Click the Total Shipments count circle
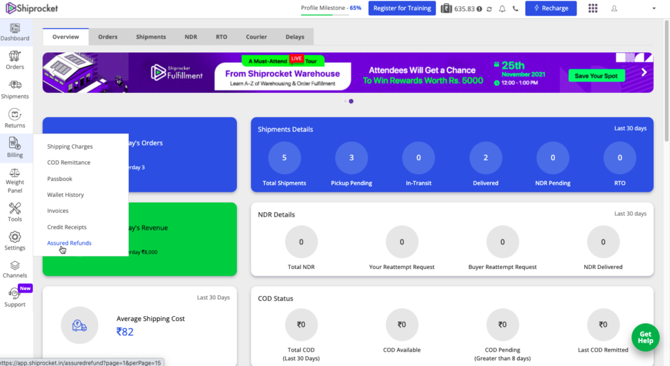This screenshot has height=366, width=670. tap(284, 158)
